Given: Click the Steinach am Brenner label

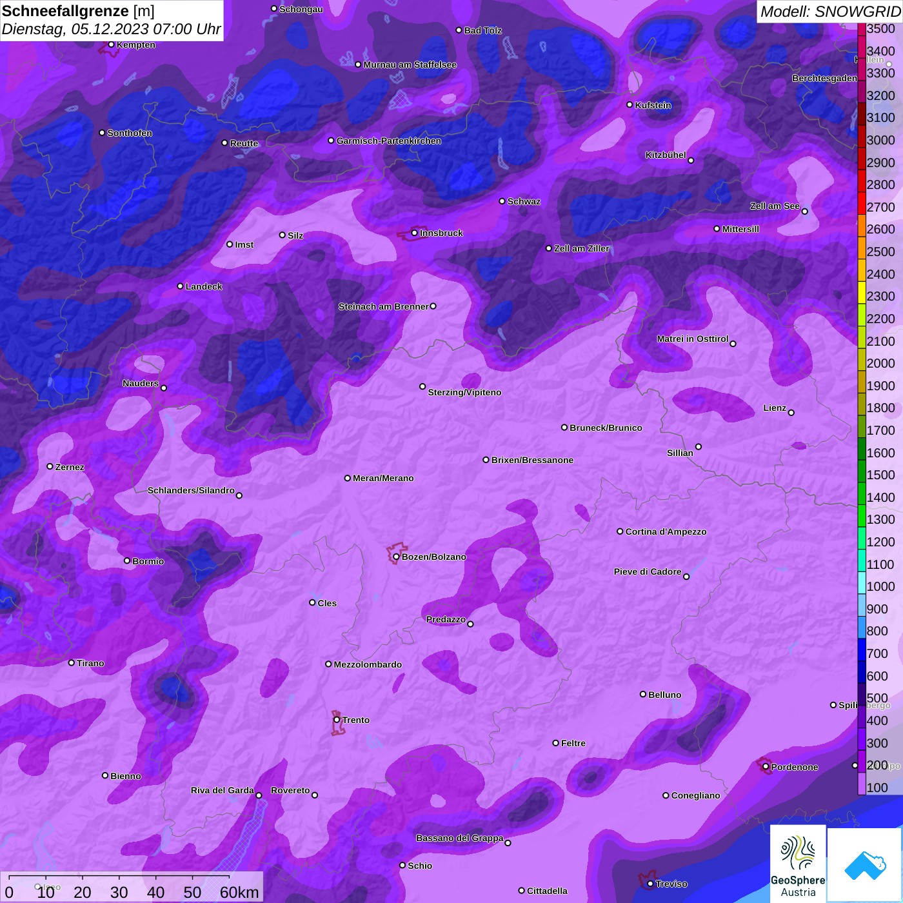Looking at the screenshot, I should click(x=383, y=306).
